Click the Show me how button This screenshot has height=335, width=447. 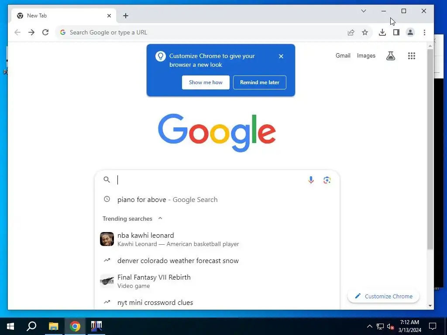[x=206, y=82]
